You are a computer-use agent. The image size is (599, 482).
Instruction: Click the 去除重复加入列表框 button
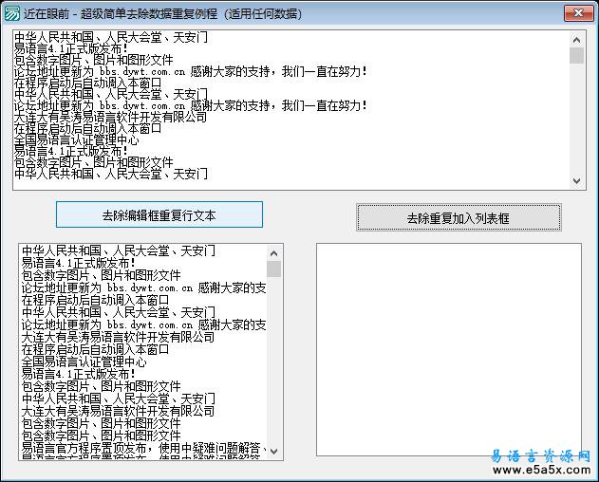pos(459,218)
